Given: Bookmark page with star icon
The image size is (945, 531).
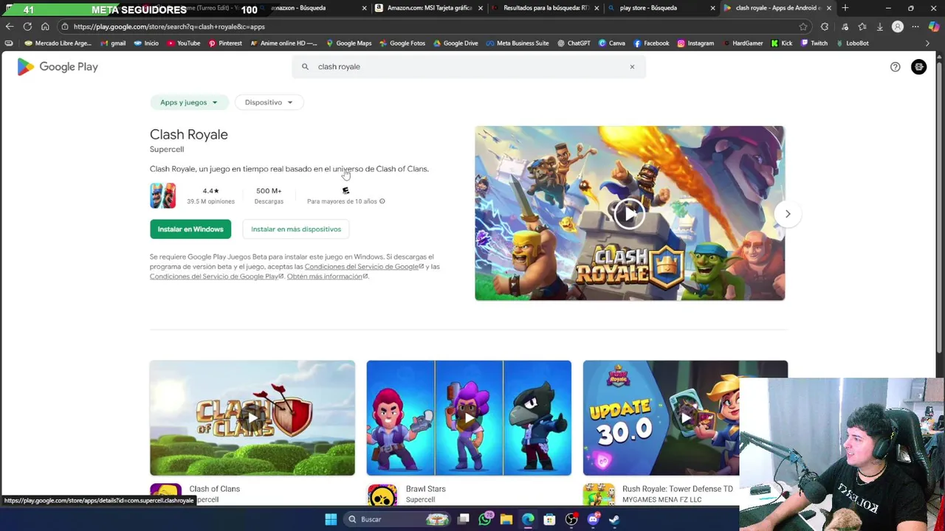Looking at the screenshot, I should [x=803, y=27].
